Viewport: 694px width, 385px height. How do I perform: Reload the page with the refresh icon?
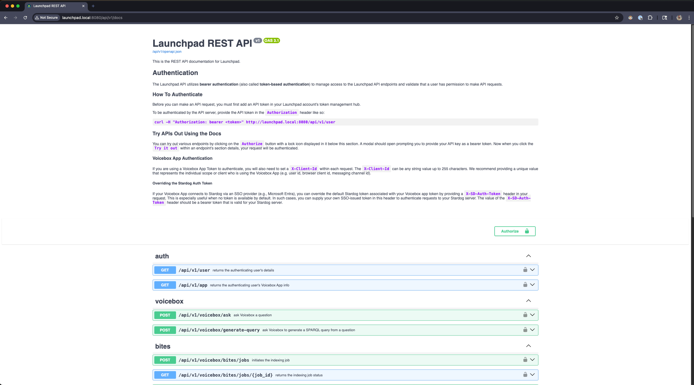pyautogui.click(x=25, y=18)
